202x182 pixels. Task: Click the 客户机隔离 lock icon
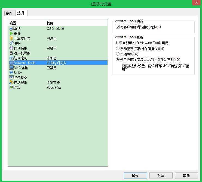pos(11,53)
